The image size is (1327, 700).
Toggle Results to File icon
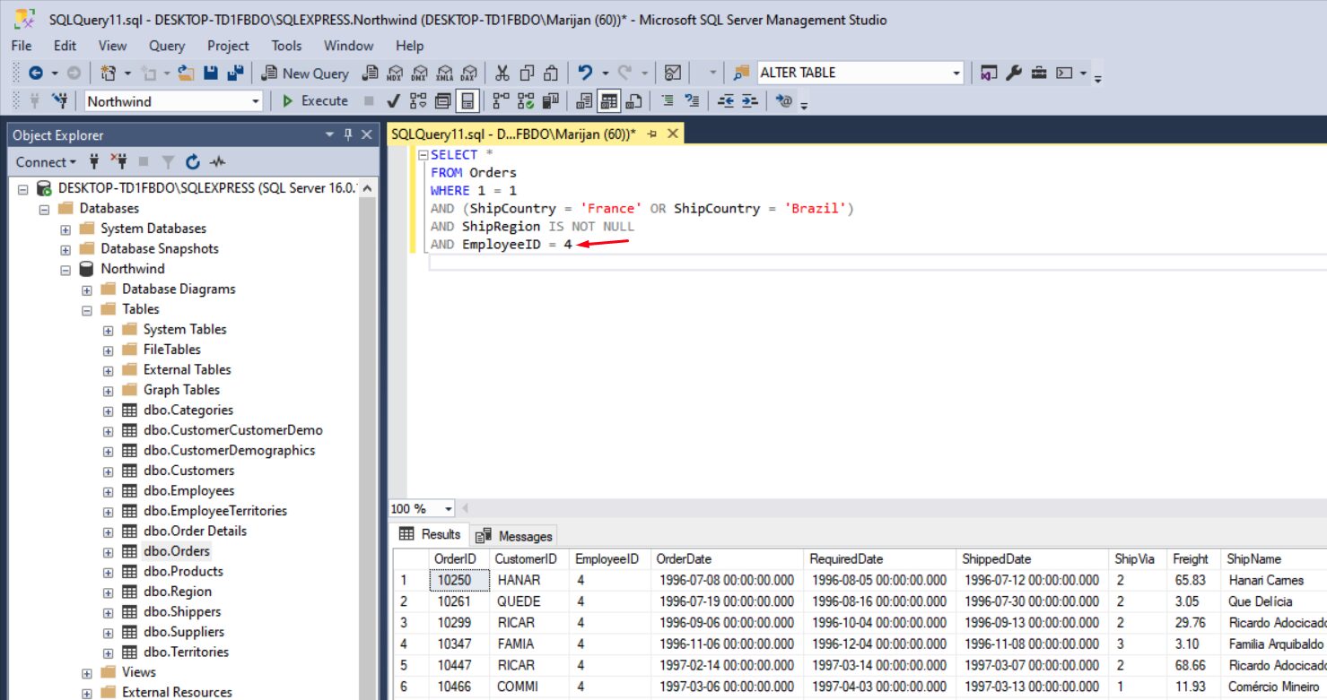pyautogui.click(x=635, y=101)
